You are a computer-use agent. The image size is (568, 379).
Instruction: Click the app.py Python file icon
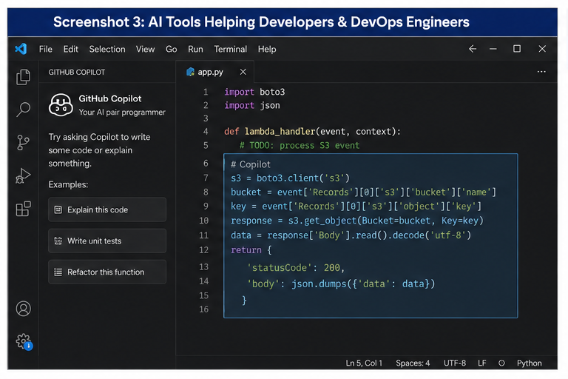pyautogui.click(x=190, y=72)
